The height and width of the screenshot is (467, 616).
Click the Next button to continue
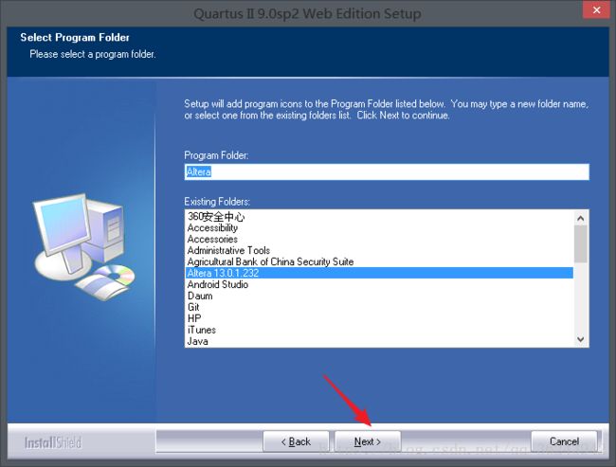point(368,441)
